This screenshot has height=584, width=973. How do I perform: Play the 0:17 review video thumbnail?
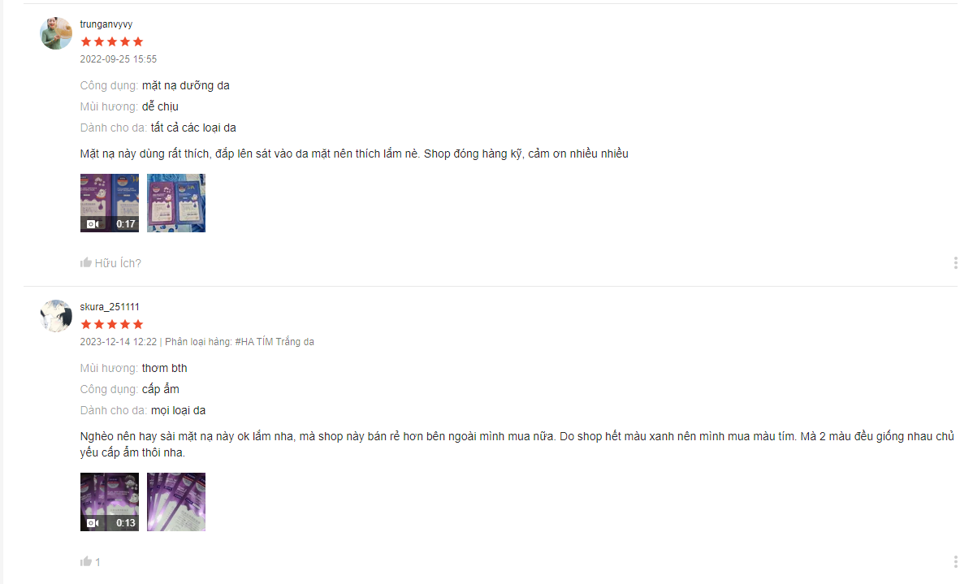pos(109,203)
